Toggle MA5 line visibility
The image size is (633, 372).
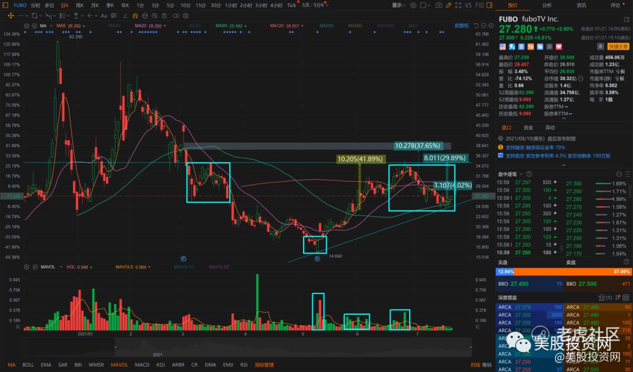click(x=70, y=26)
